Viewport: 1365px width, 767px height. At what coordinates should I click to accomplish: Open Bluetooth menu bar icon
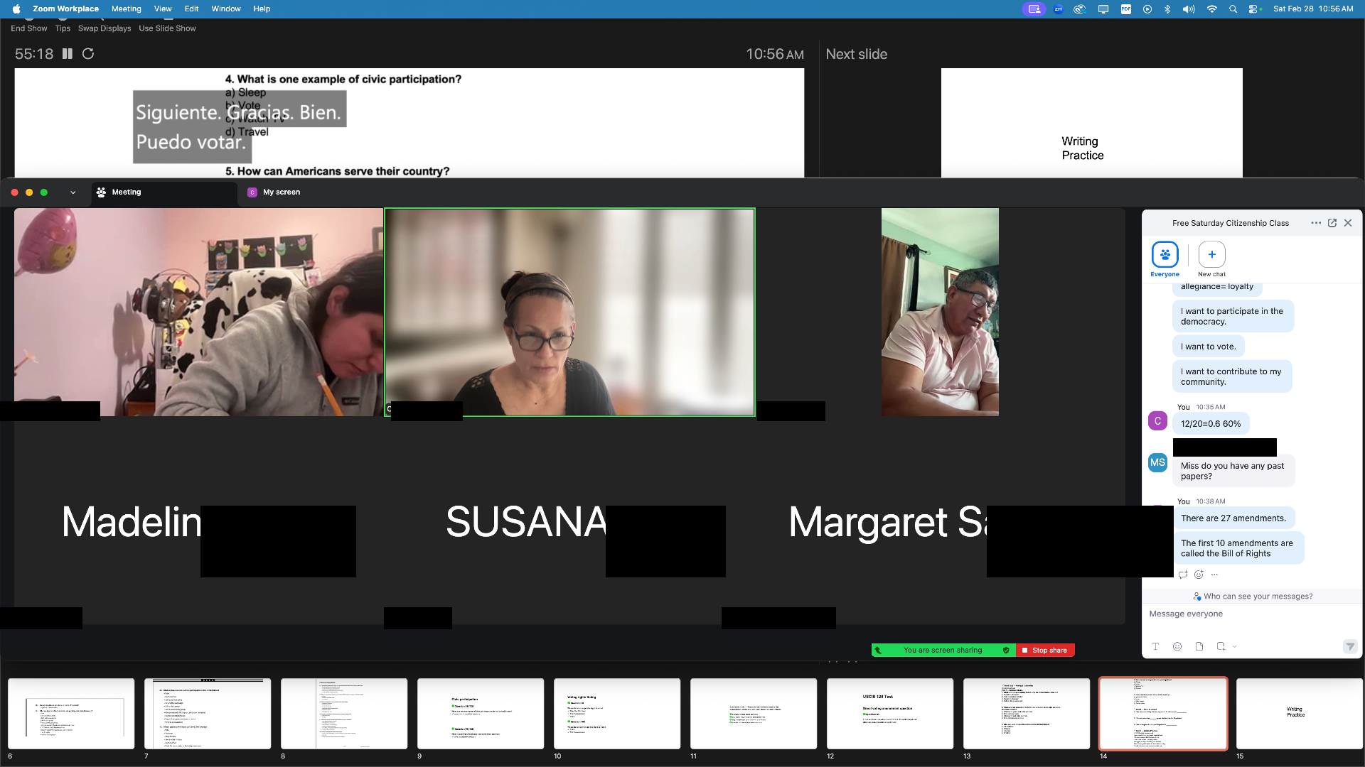pos(1167,9)
